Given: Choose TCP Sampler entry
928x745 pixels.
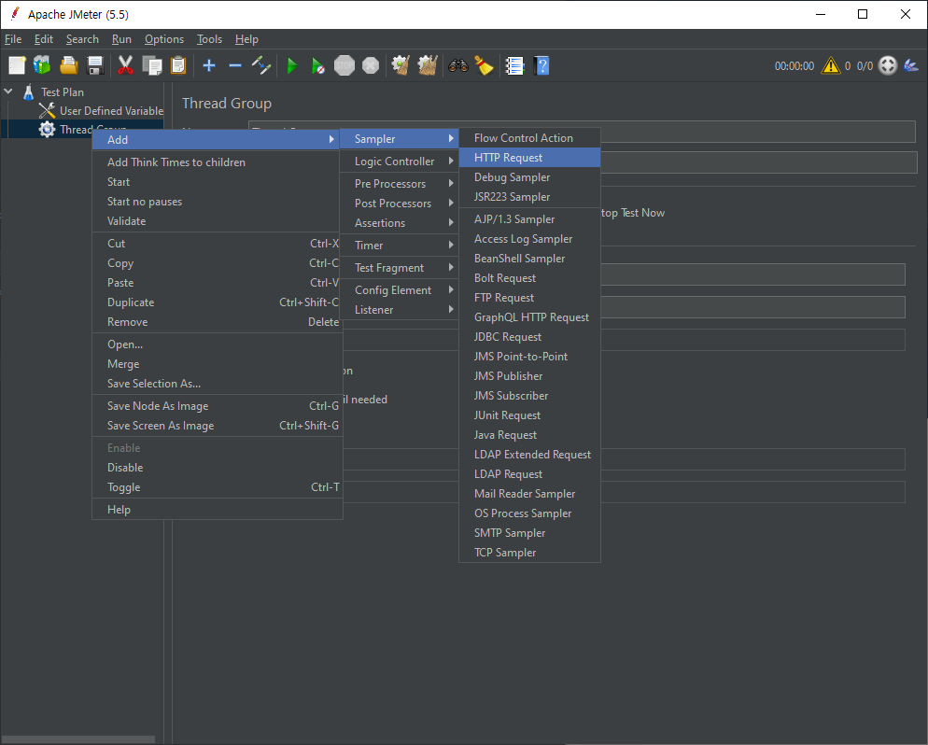Looking at the screenshot, I should 529,552.
